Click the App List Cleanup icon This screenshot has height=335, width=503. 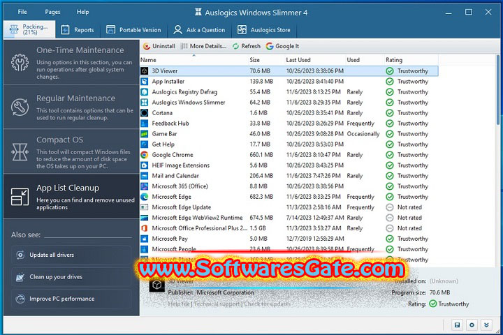tap(20, 197)
